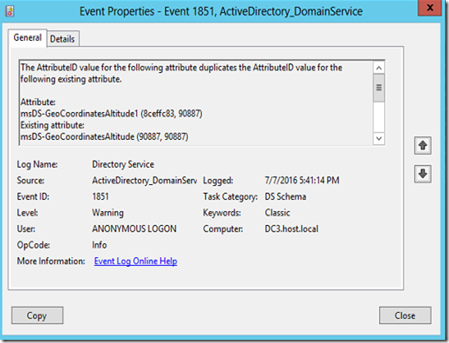This screenshot has width=449, height=343.
Task: Click the Event ID value 1851
Action: (101, 196)
